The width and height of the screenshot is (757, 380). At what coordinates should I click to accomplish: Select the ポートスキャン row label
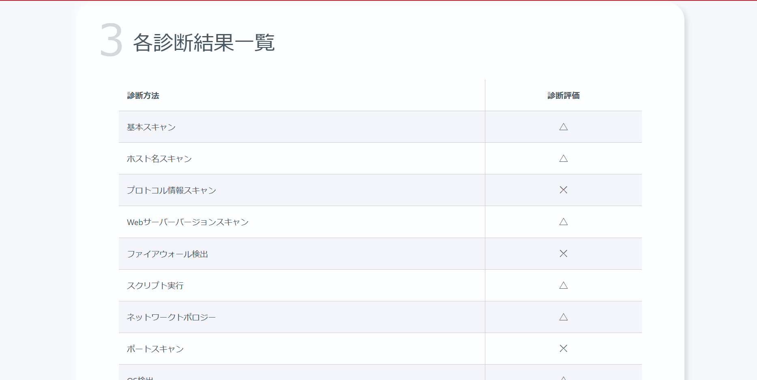[155, 349]
